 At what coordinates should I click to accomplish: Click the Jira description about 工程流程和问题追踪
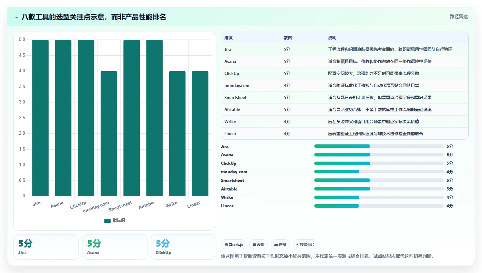point(390,50)
